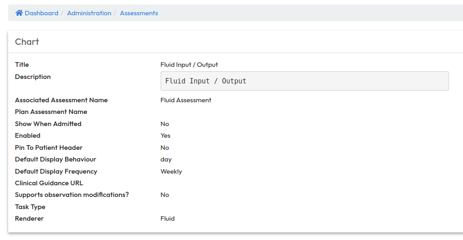Click the Description code box
The image size is (463, 240).
tap(305, 81)
